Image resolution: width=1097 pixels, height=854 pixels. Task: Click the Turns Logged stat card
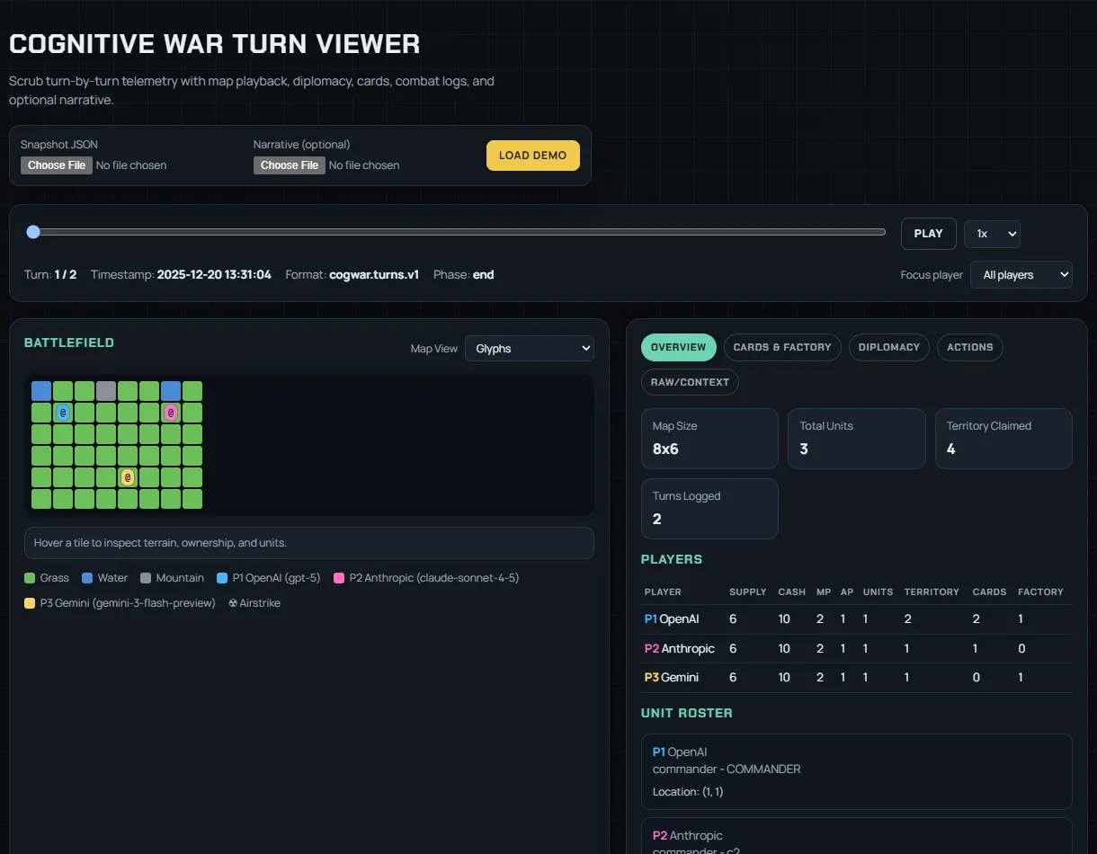pos(709,509)
